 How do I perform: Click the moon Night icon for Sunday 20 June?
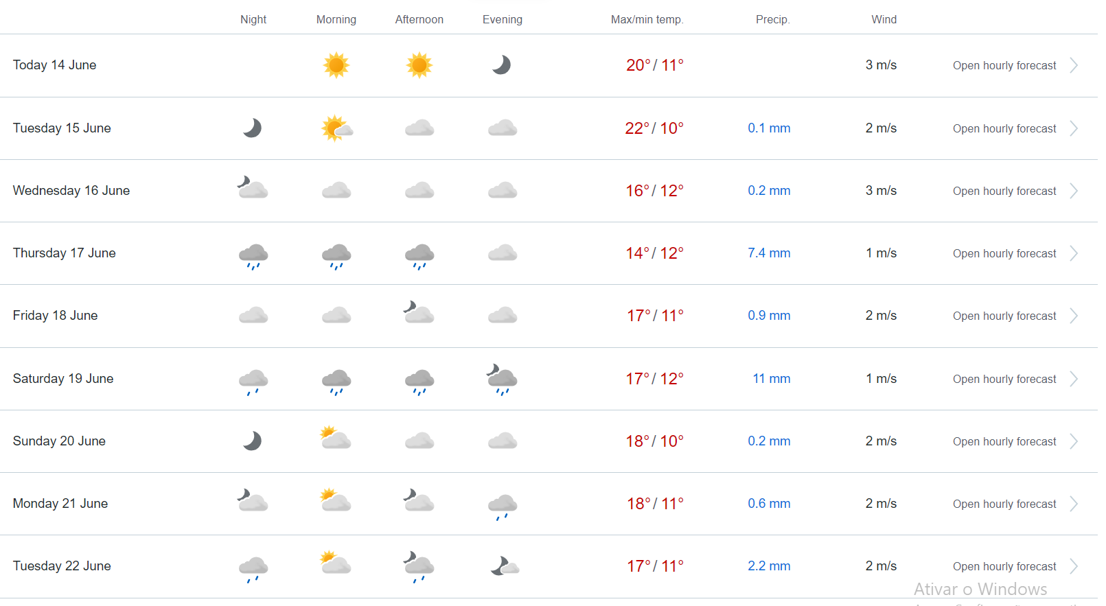click(x=253, y=441)
